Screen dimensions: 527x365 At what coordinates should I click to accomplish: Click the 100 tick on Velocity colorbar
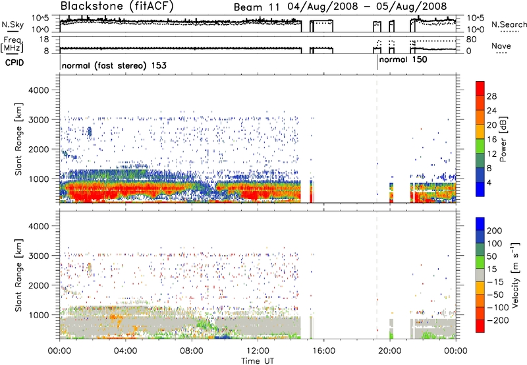tap(495, 244)
